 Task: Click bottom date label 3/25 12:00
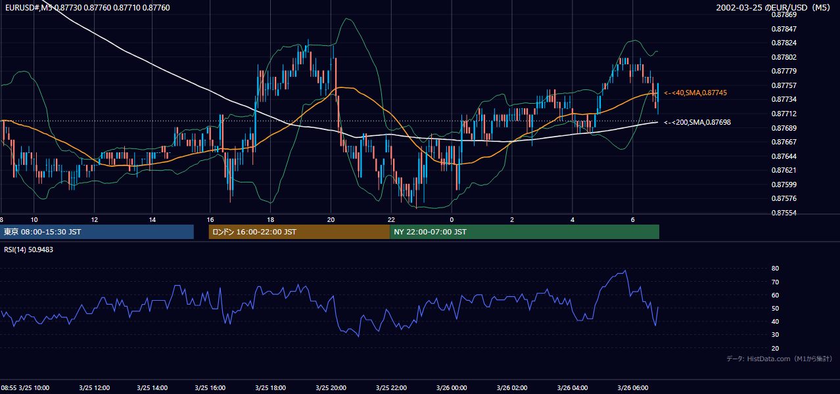[x=94, y=387]
